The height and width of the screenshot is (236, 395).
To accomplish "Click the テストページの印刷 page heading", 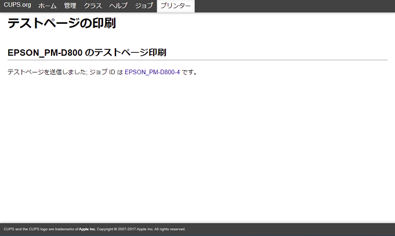I will pyautogui.click(x=61, y=23).
